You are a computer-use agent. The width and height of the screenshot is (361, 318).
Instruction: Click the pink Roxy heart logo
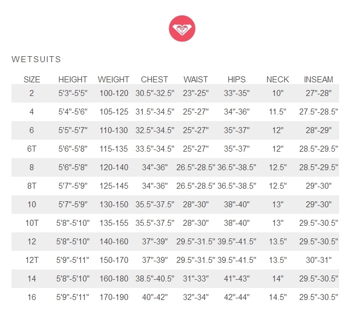182,28
